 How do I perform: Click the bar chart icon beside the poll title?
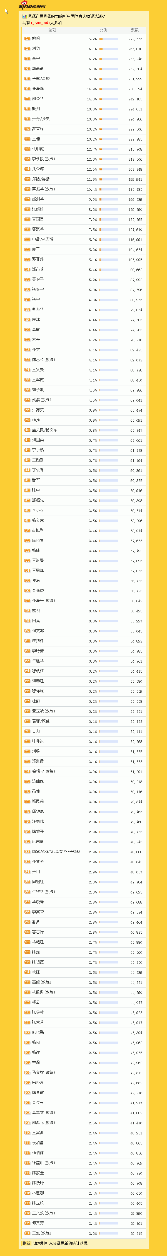click(25, 16)
